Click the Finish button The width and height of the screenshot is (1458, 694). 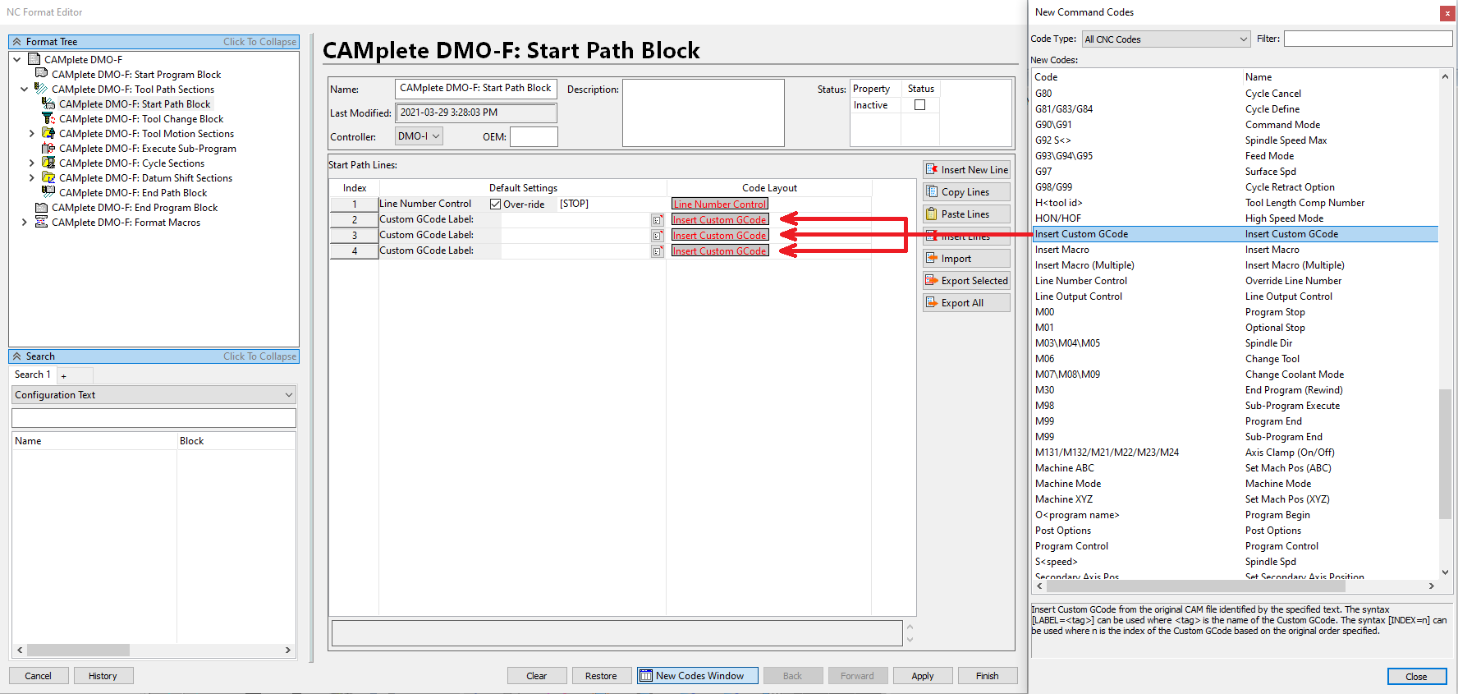pos(988,676)
